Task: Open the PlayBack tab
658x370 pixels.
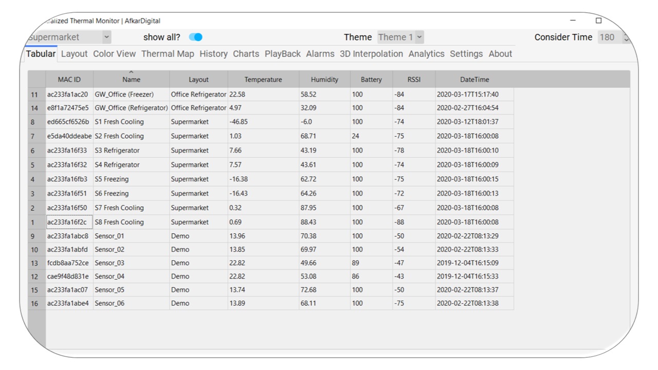Action: click(x=282, y=54)
